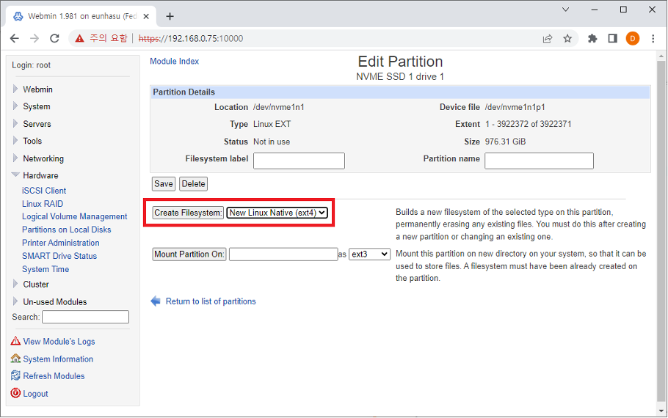The image size is (668, 418).
Task: Click the blue return arrow icon
Action: click(156, 301)
